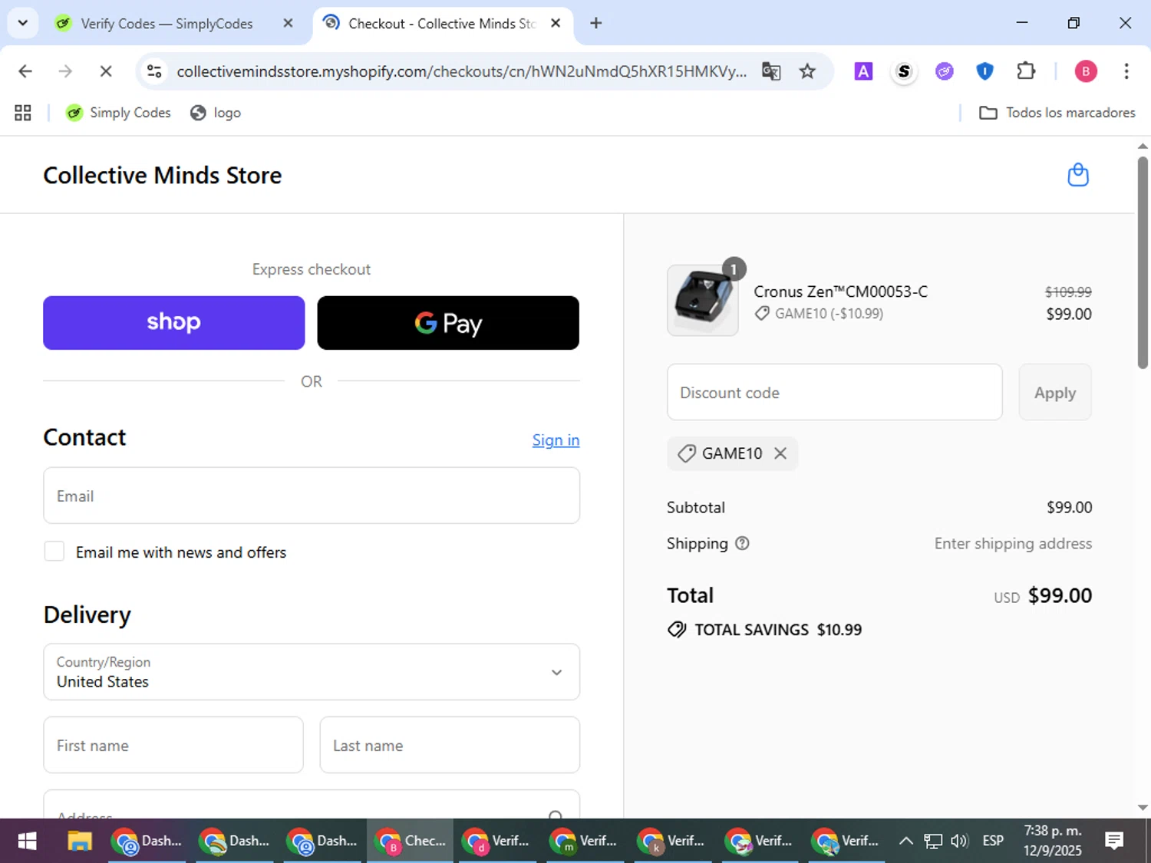This screenshot has height=863, width=1151.
Task: Stop page loading in the toolbar
Action: [x=106, y=71]
